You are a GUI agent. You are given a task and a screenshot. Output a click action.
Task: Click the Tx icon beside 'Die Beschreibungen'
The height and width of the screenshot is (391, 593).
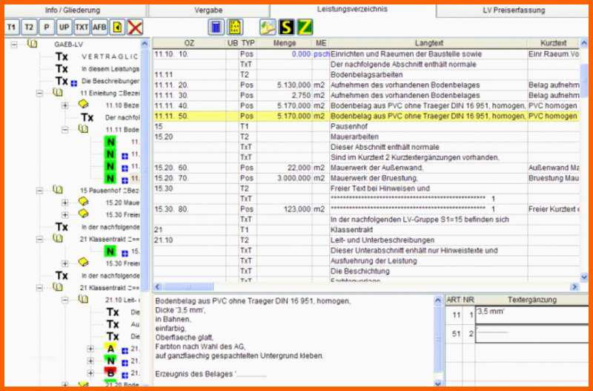[x=62, y=81]
